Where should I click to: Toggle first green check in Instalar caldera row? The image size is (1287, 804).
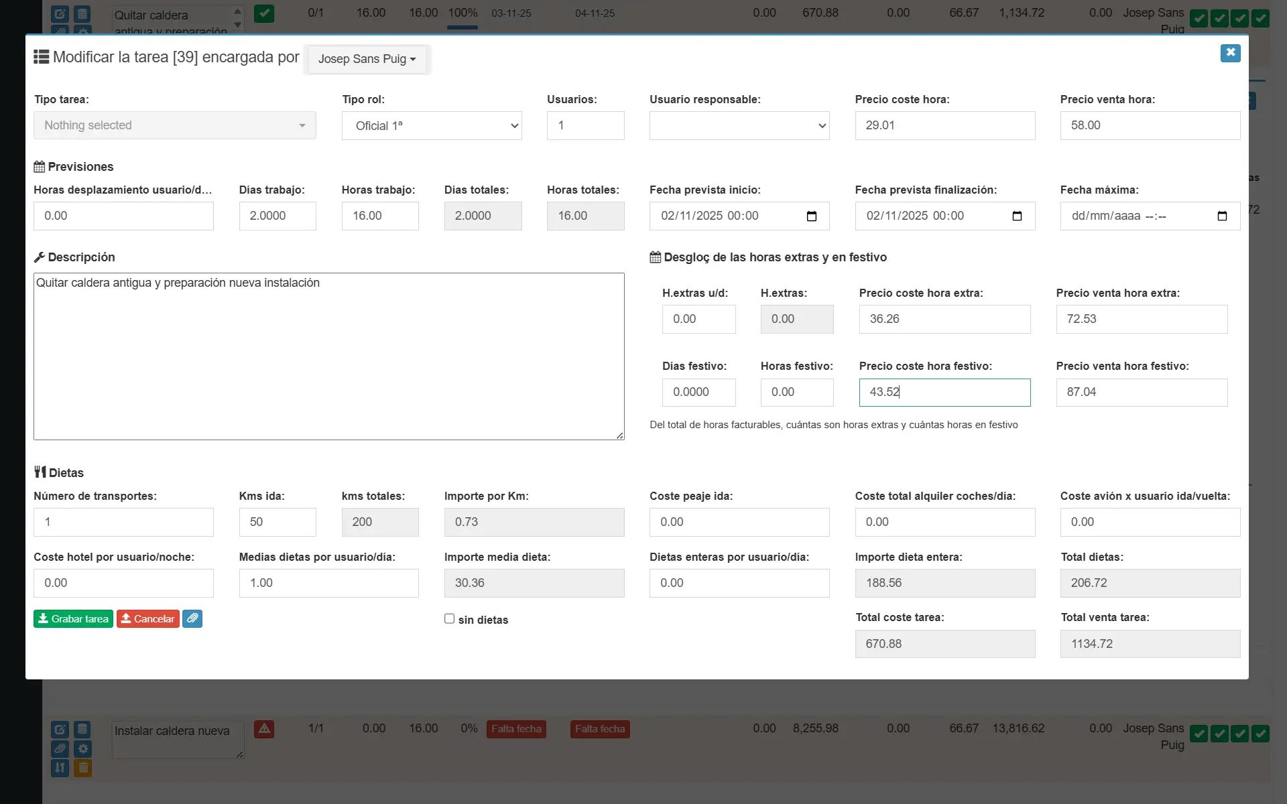pos(1199,734)
